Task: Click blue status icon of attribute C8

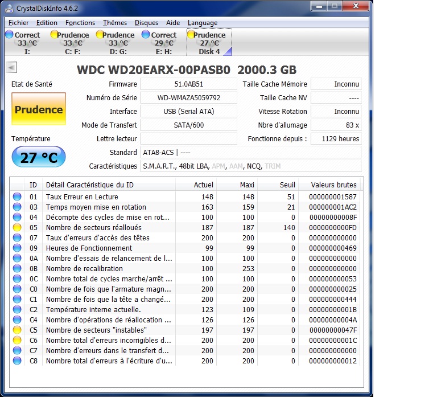Action: point(17,361)
